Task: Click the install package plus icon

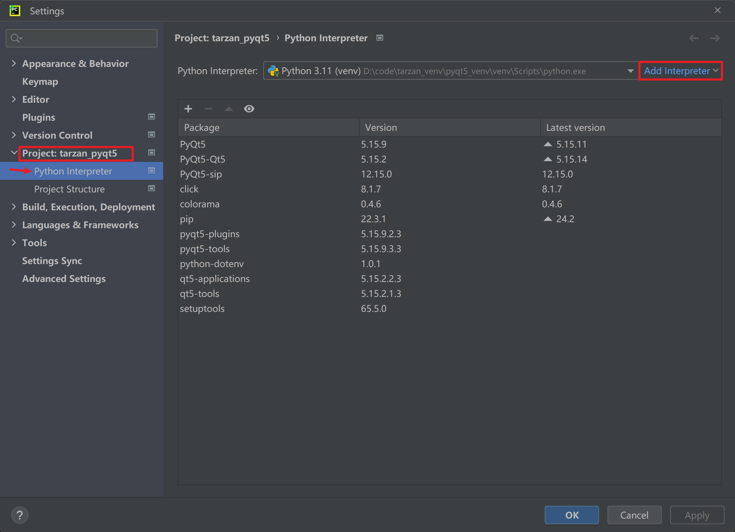Action: tap(188, 109)
